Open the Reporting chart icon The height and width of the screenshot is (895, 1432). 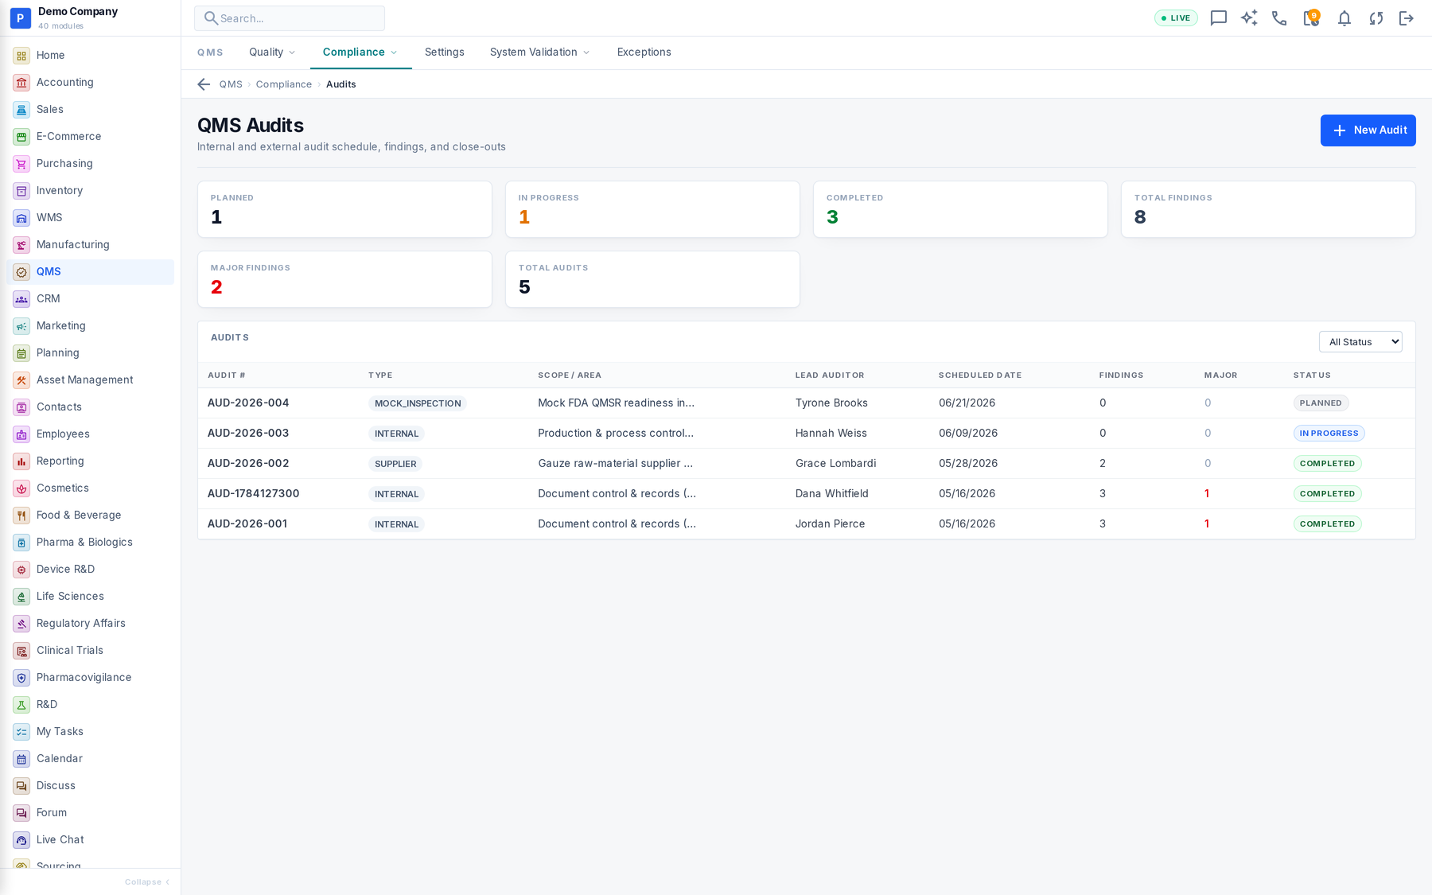pyautogui.click(x=21, y=461)
